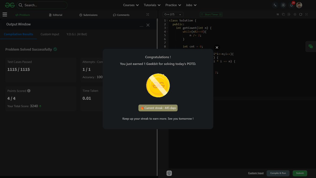Open the Jobs dropdown menu
Viewport: 316px width, 178px height.
tap(191, 5)
